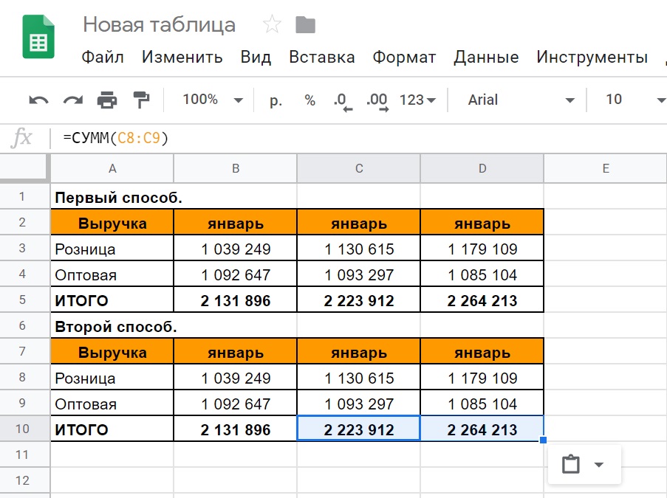The width and height of the screenshot is (667, 498).
Task: Click value 1 092 647 in row 9
Action: pos(236,404)
